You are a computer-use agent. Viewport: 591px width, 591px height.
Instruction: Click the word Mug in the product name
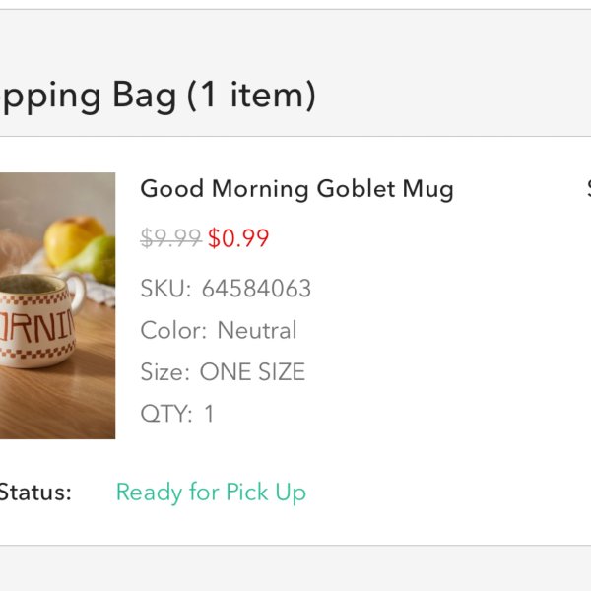coord(428,189)
